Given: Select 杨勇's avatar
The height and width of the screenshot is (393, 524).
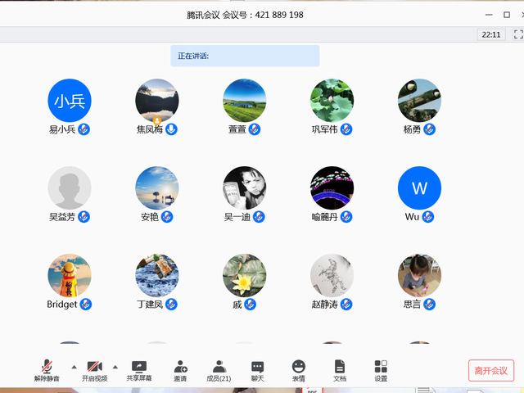Looking at the screenshot, I should coord(420,100).
